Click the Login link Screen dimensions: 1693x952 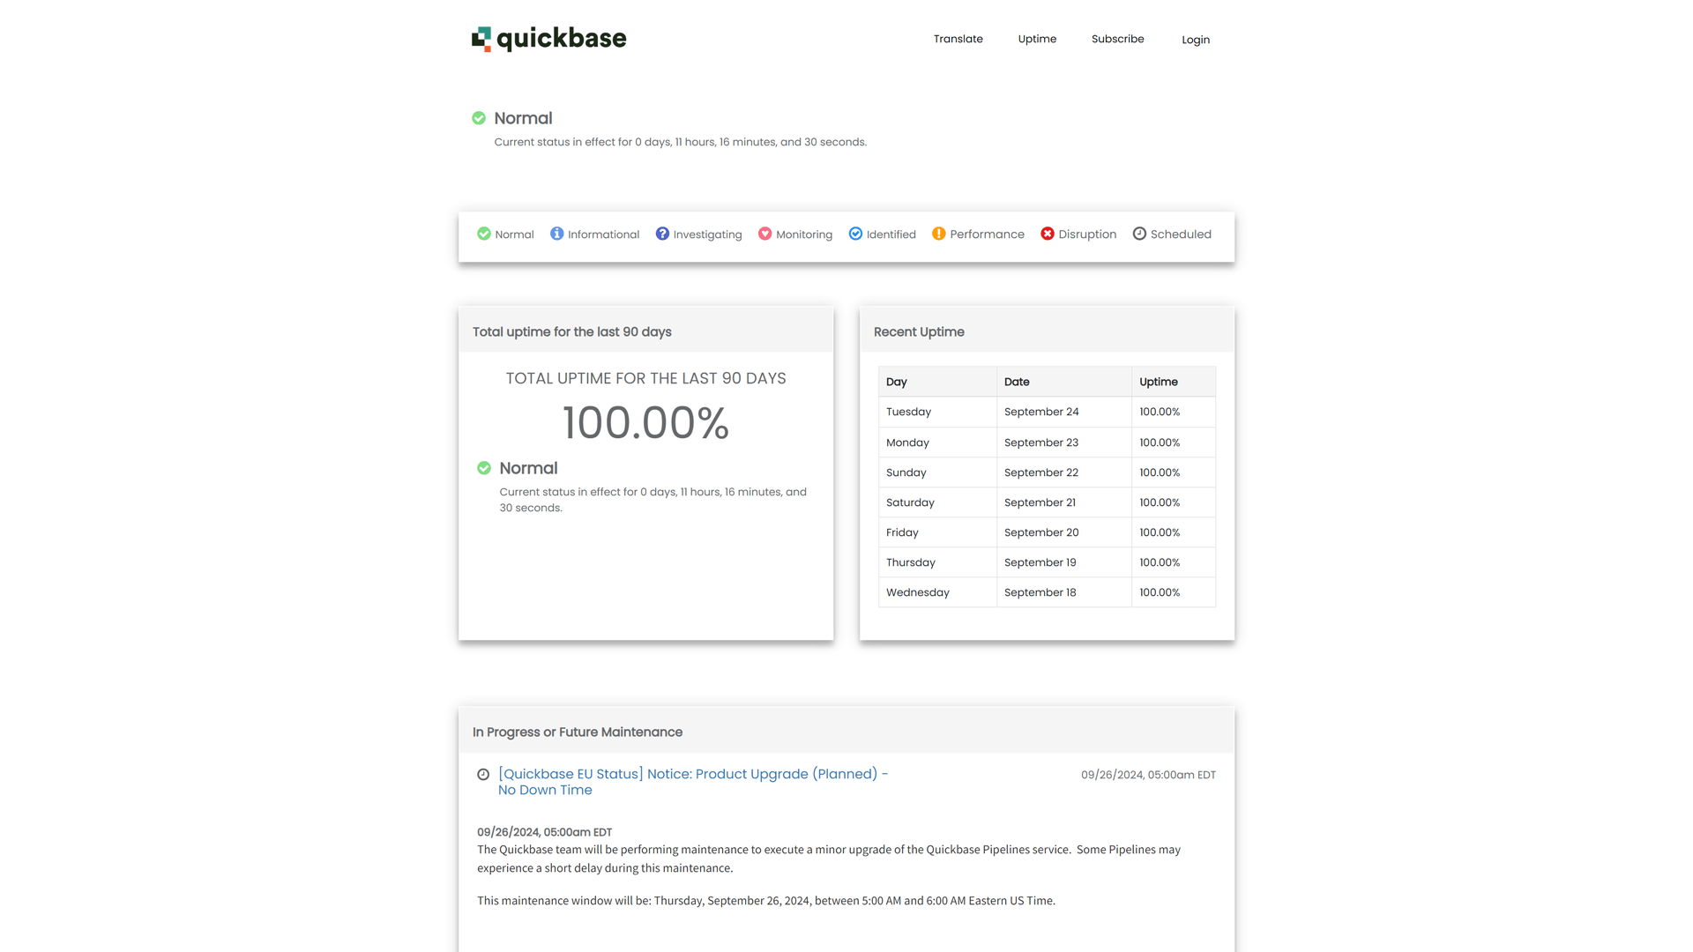click(x=1195, y=39)
